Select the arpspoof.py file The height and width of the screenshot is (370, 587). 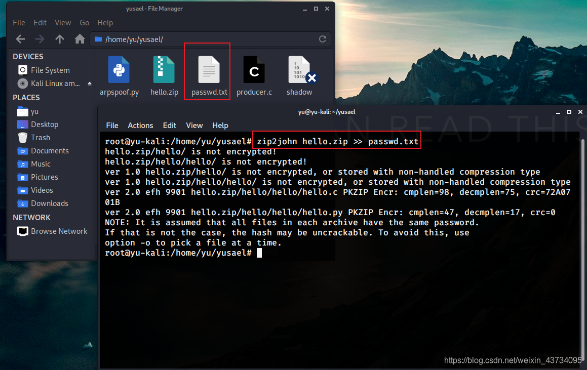(x=119, y=76)
